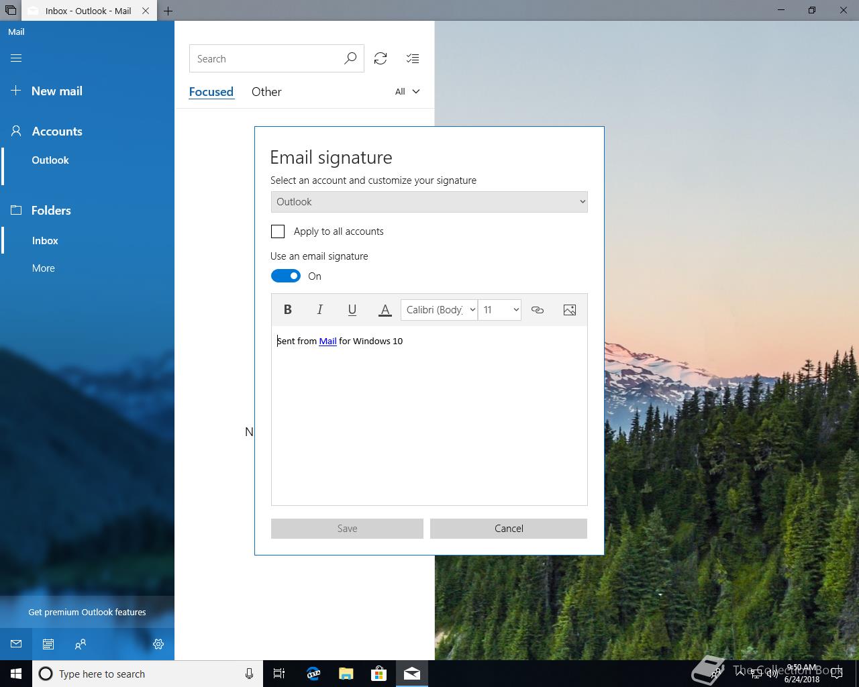Toggle bold formatting in signature editor

click(287, 309)
